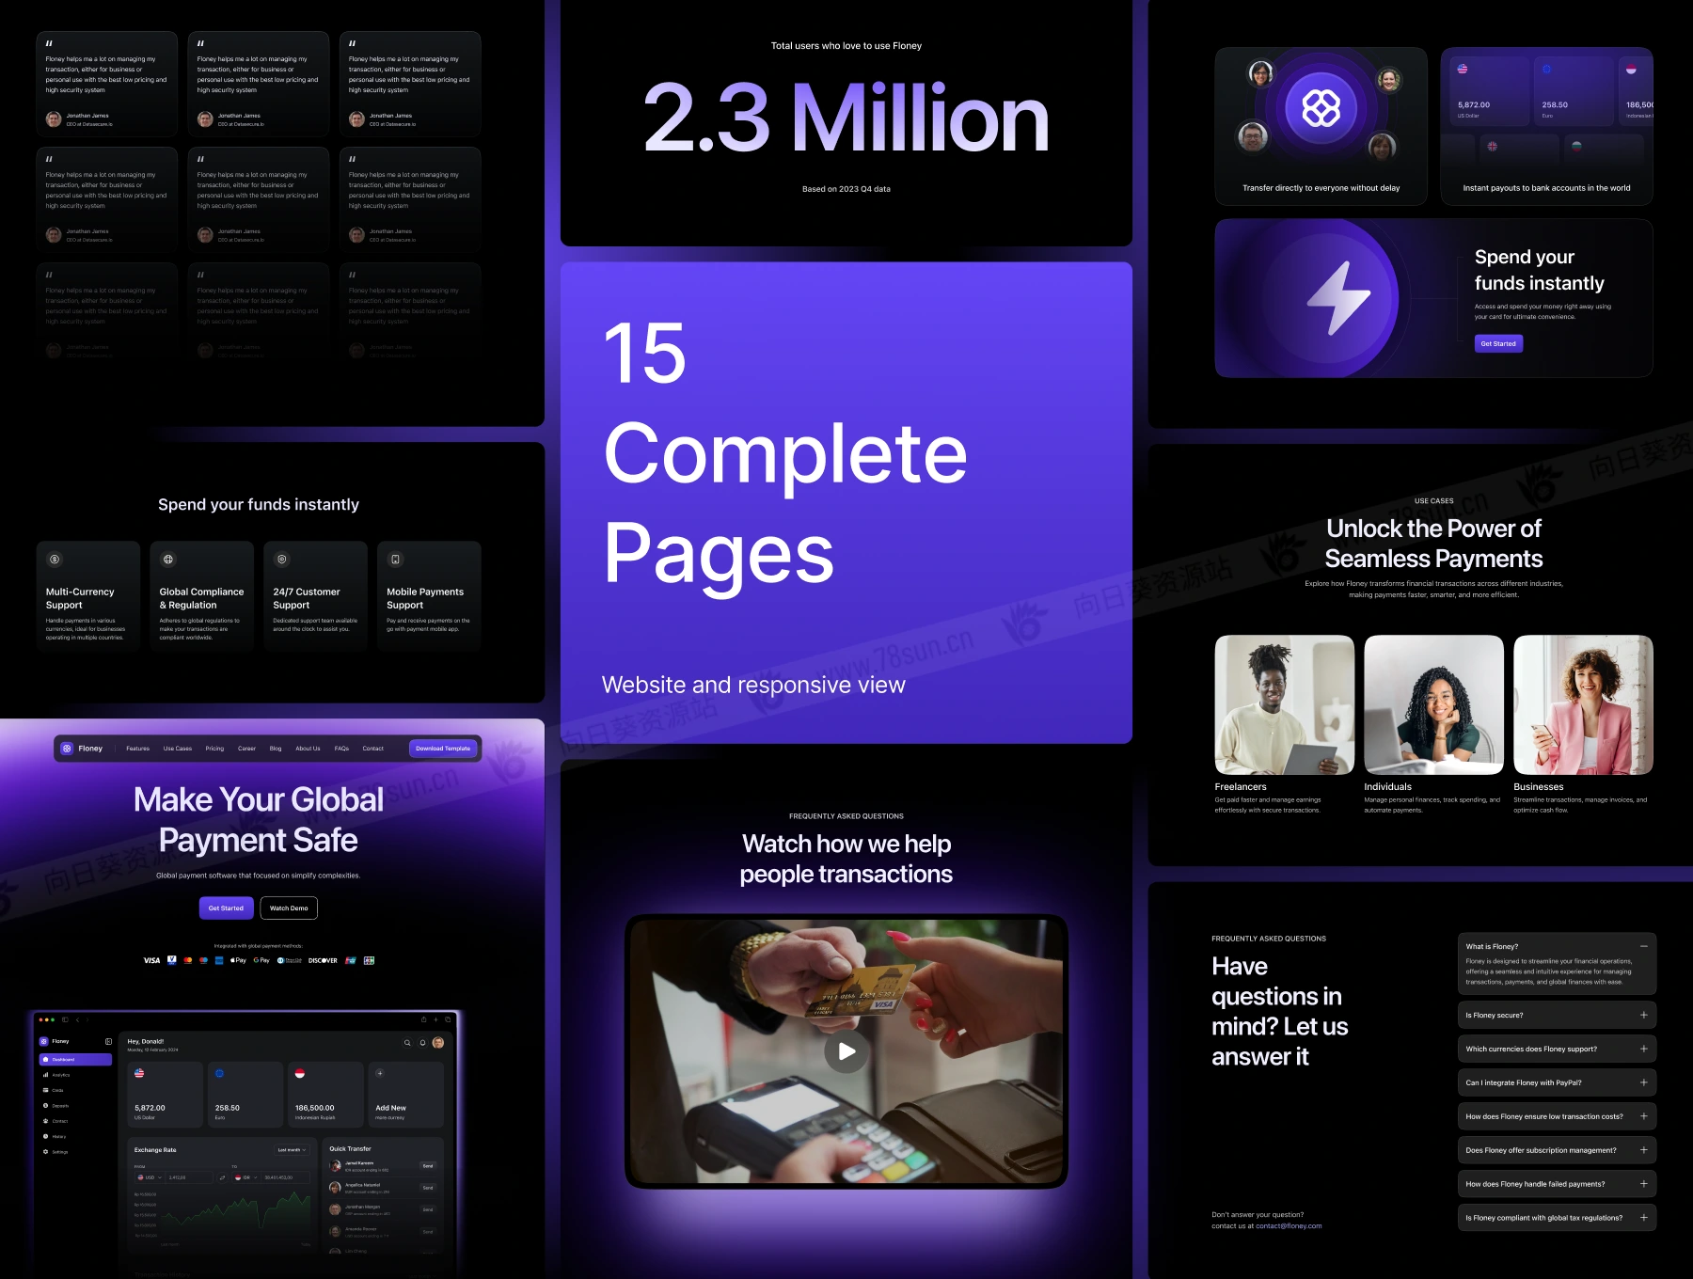Click the Global Compliance globe icon
Screen dimensions: 1693x1279
click(168, 560)
